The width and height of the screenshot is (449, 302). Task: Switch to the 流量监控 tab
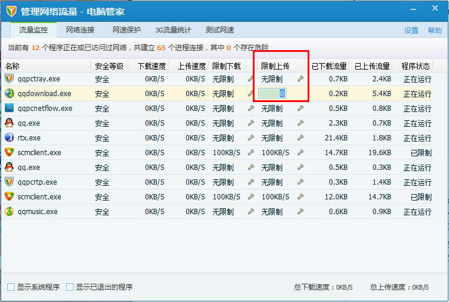34,30
